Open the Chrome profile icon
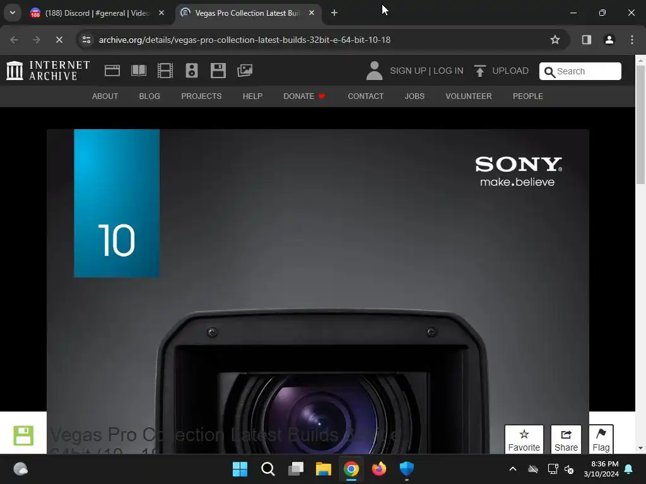The height and width of the screenshot is (484, 646). click(609, 40)
